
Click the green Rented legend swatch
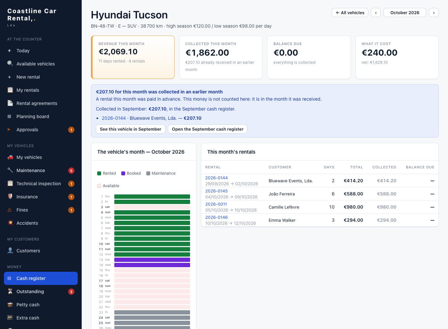[99, 173]
